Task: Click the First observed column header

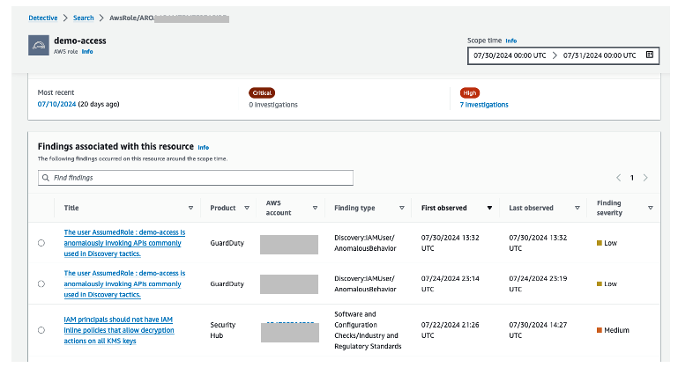Action: (x=444, y=208)
